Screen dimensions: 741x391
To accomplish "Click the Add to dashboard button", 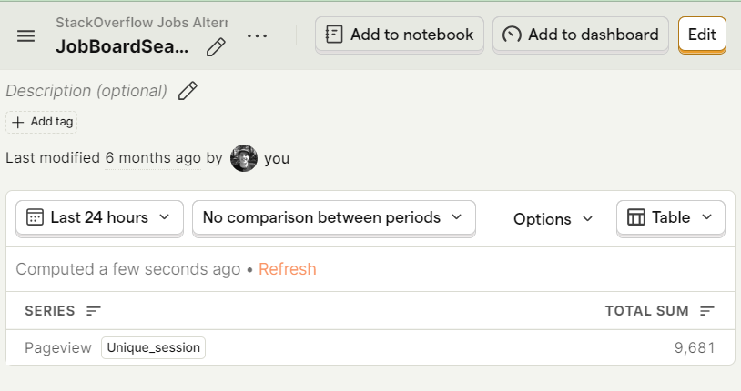I will click(581, 35).
